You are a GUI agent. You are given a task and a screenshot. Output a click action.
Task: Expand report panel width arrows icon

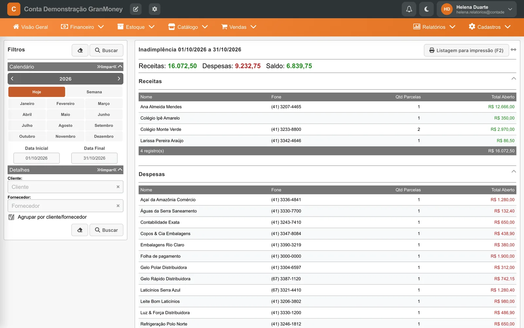coord(514,50)
